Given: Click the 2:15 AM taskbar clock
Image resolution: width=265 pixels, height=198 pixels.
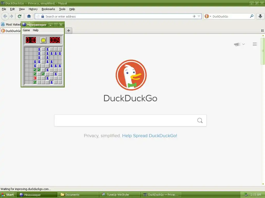Looking at the screenshot, I should pos(256,195).
